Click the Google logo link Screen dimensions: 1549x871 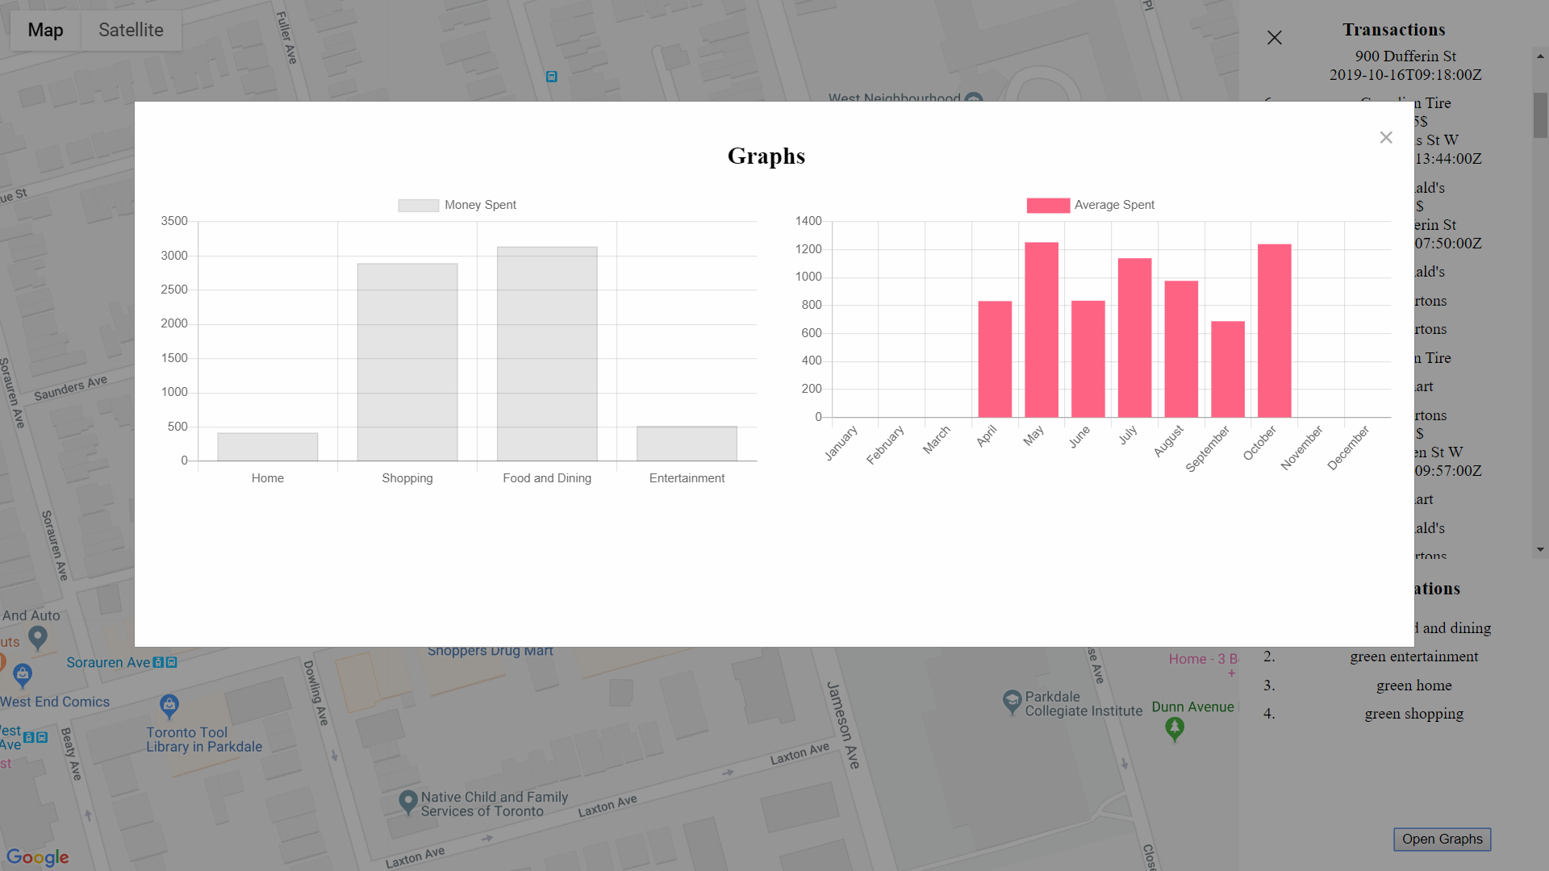click(x=38, y=856)
